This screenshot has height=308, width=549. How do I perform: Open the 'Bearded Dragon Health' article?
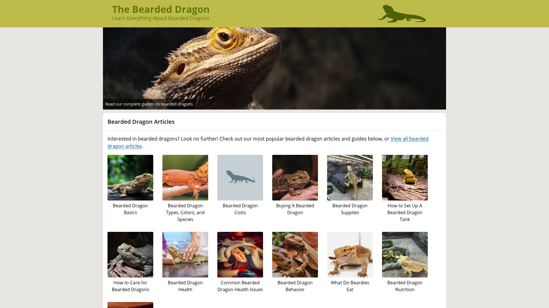coord(185,286)
